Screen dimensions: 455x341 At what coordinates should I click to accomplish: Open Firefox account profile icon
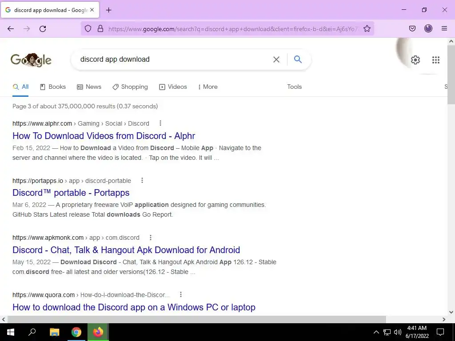click(428, 28)
